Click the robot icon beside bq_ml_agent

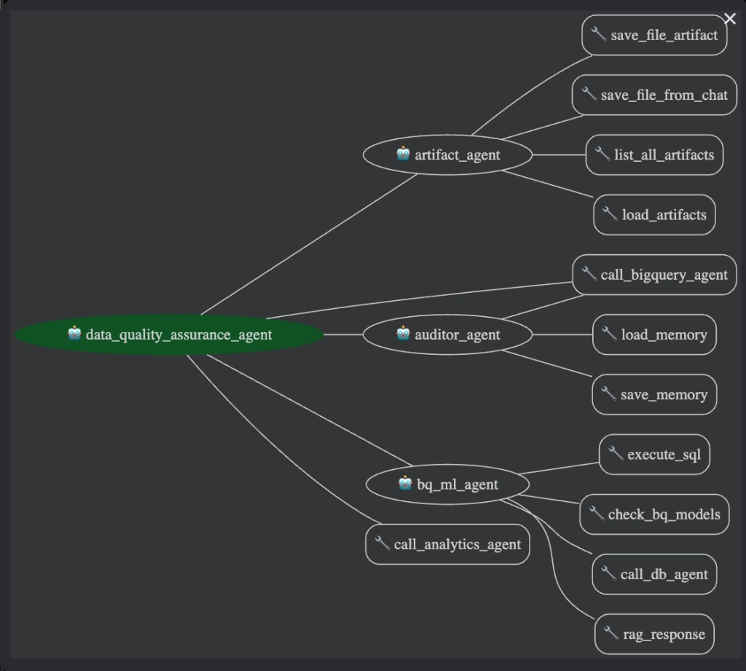[x=406, y=483]
